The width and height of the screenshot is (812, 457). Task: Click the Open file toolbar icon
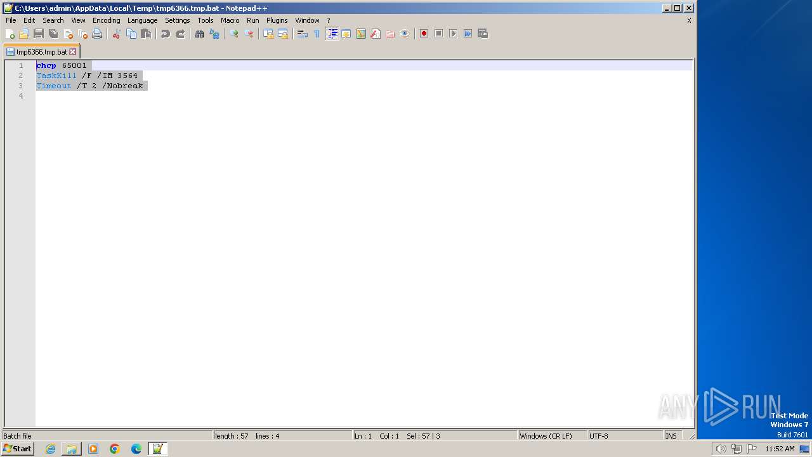tap(24, 34)
